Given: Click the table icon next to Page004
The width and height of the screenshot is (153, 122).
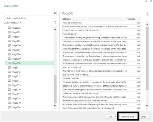Looking at the screenshot, I should 9,37.
